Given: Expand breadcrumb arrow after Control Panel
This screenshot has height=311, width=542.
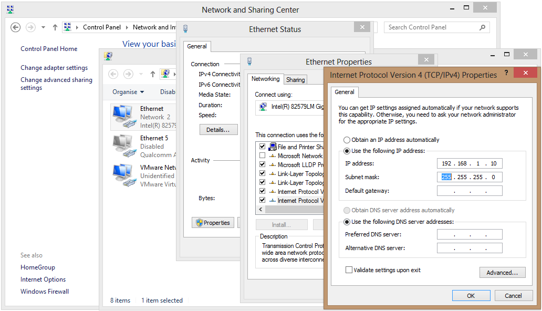Looking at the screenshot, I should point(127,27).
